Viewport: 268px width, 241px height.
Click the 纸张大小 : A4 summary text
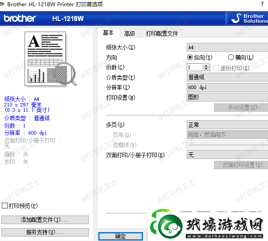(x=21, y=99)
